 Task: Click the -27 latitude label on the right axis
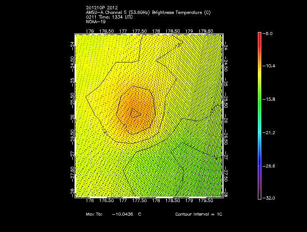tap(227, 156)
